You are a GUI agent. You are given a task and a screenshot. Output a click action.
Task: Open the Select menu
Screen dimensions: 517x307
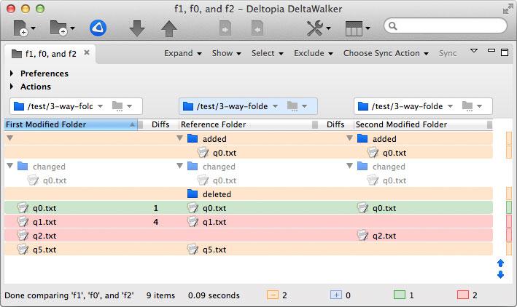click(268, 53)
